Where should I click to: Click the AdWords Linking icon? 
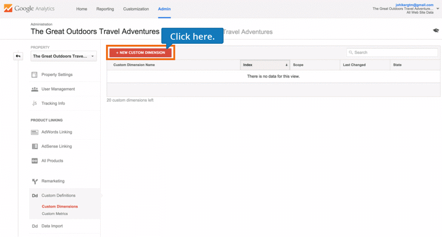[35, 132]
